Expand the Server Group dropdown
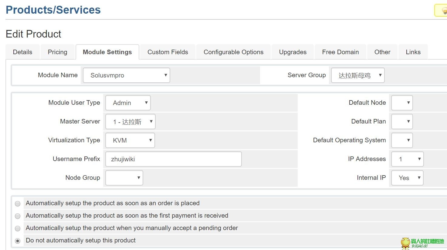Screen dimensions: 447x250 pos(358,75)
